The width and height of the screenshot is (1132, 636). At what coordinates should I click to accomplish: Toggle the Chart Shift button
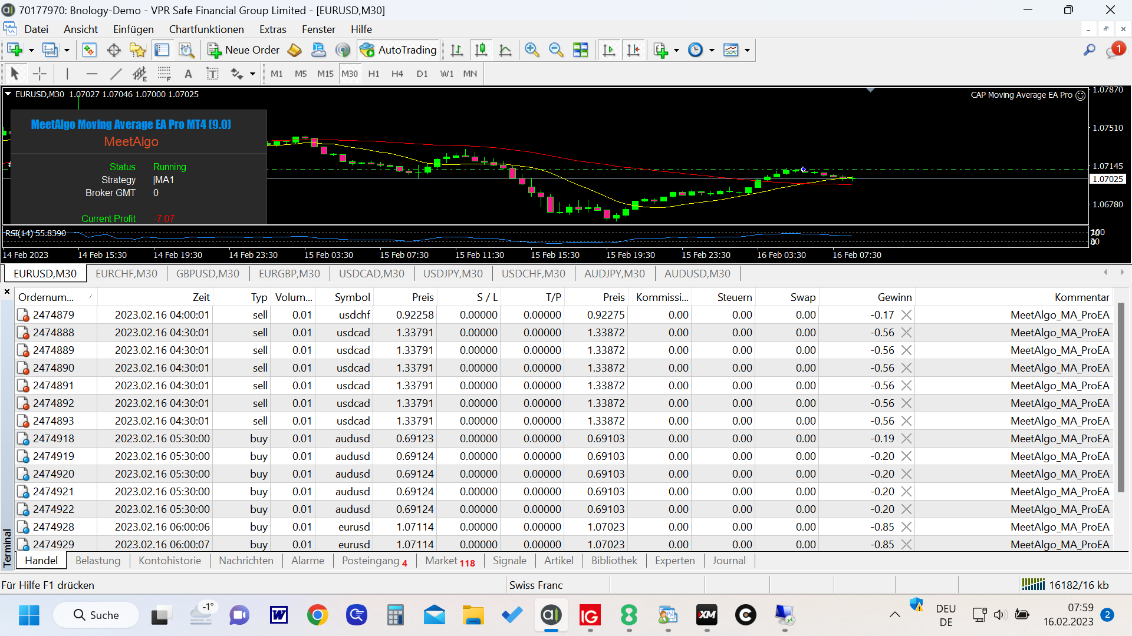click(633, 50)
